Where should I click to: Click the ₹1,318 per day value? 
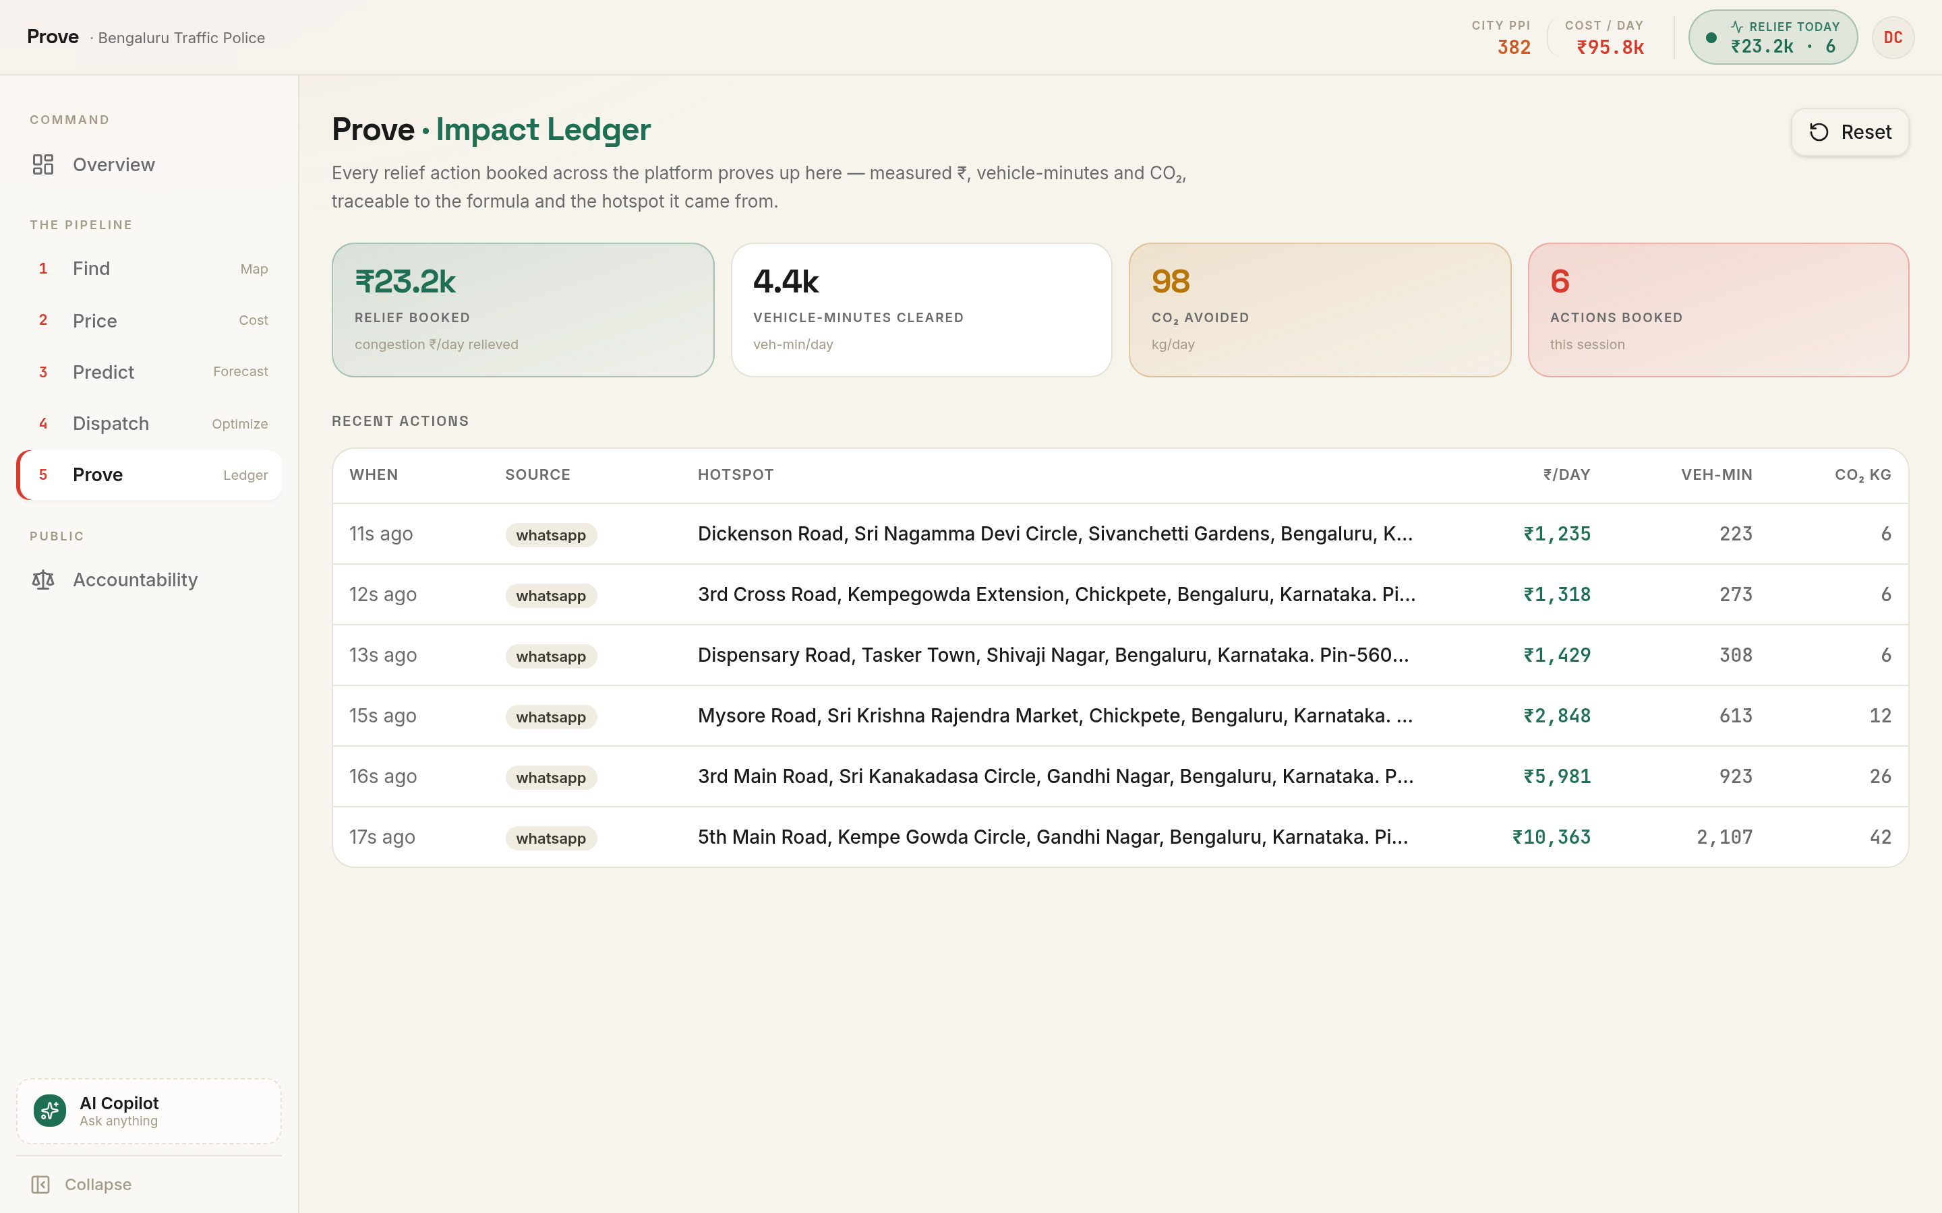(x=1557, y=594)
